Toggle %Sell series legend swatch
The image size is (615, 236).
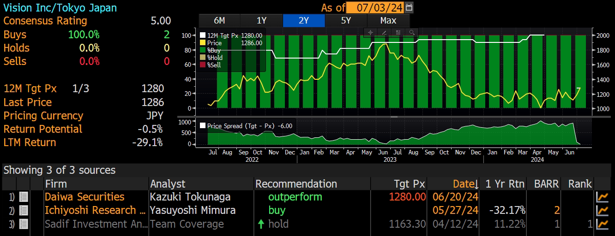pyautogui.click(x=203, y=65)
